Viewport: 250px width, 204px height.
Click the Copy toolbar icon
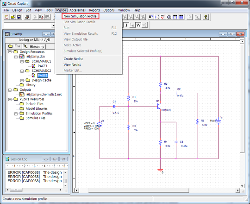41,17
